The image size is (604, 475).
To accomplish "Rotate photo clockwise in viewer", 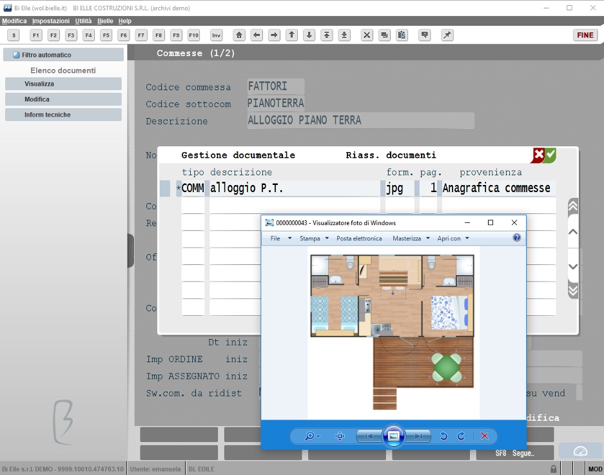I will pos(461,436).
